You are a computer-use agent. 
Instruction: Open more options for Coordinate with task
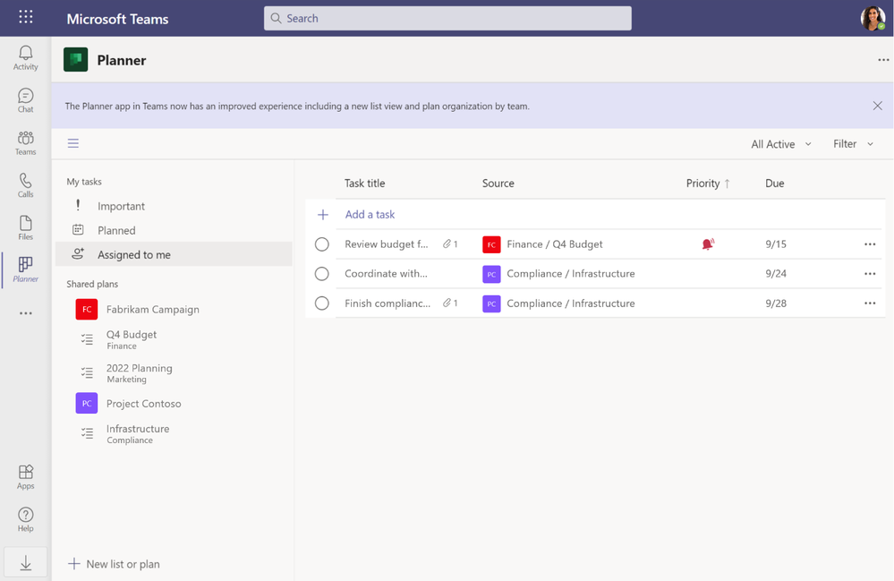[x=870, y=274]
